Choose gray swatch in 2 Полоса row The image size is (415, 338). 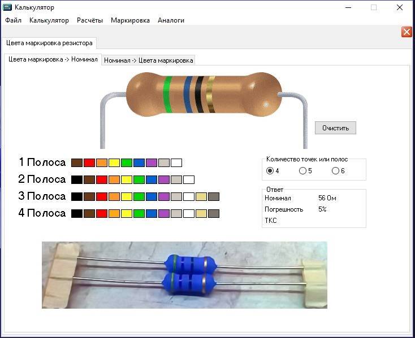click(176, 179)
